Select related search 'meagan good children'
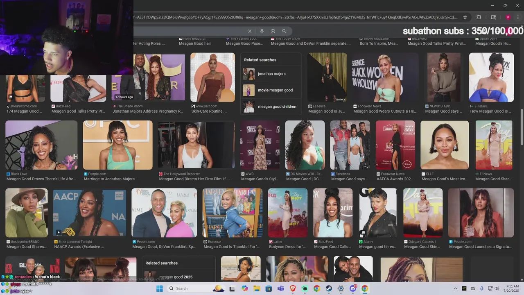The width and height of the screenshot is (524, 295). [271, 107]
